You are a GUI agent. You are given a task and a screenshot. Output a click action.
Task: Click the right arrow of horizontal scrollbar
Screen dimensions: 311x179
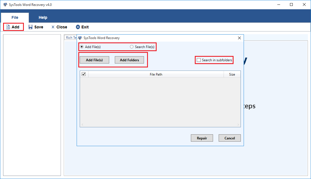(238, 125)
